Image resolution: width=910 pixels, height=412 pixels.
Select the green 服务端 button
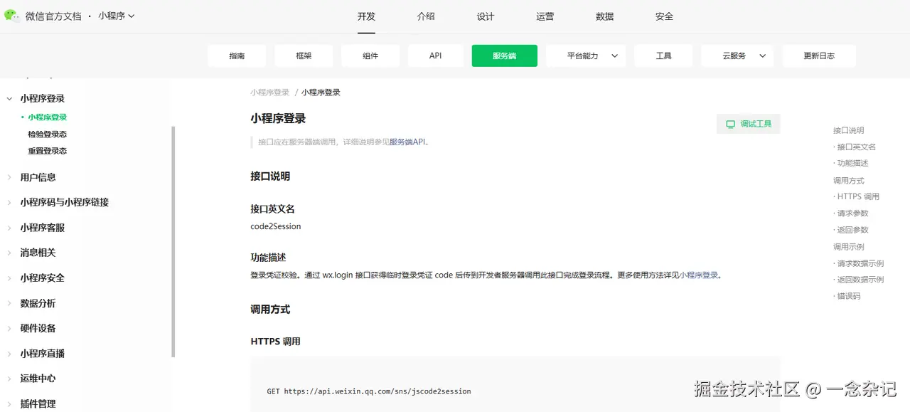(505, 56)
